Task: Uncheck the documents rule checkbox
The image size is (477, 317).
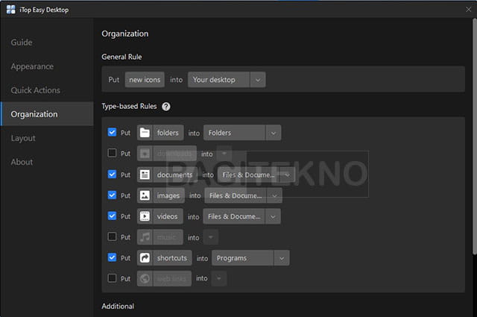Action: pos(112,174)
